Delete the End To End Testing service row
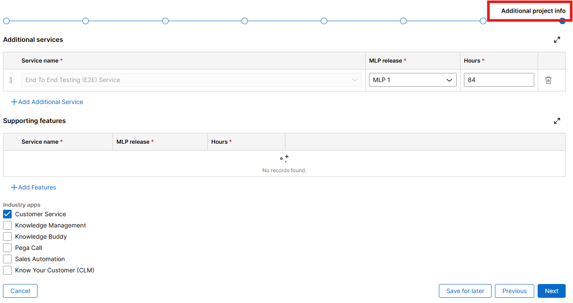 pyautogui.click(x=548, y=80)
